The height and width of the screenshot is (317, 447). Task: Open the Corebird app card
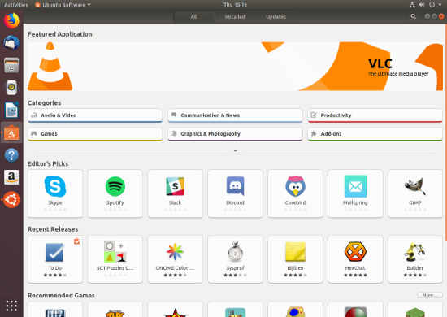tap(295, 193)
